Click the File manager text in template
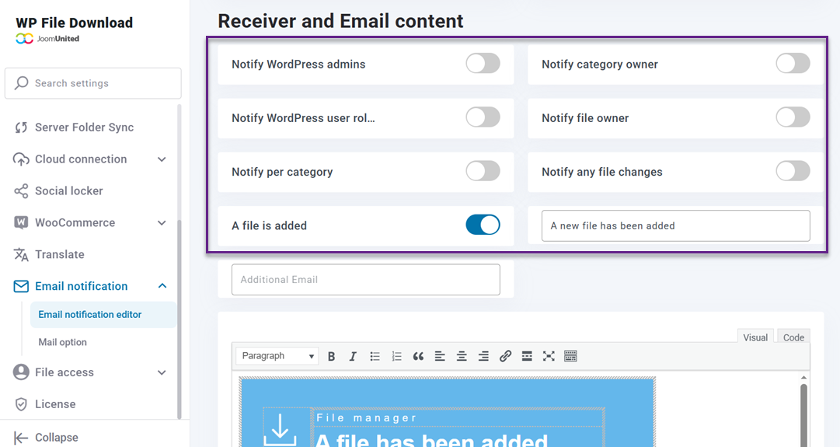Screen dimensions: 840x447 367,418
